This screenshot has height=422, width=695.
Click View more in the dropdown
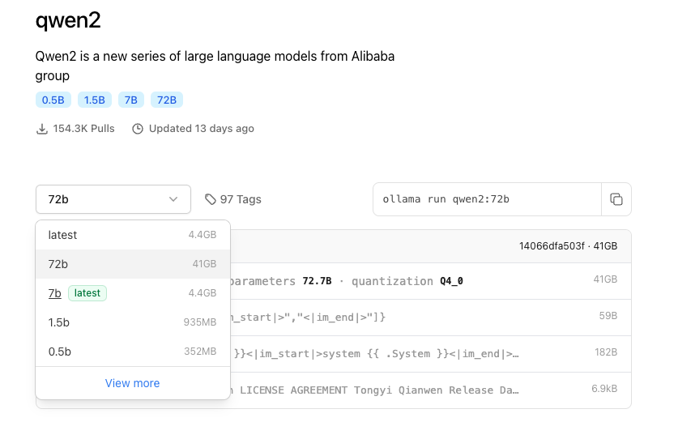coord(132,383)
